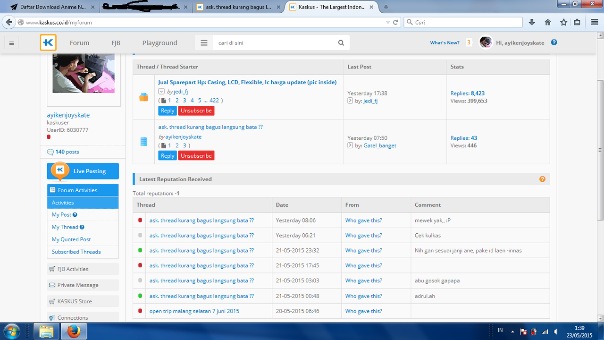Reload the page with refresh button

[x=396, y=22]
